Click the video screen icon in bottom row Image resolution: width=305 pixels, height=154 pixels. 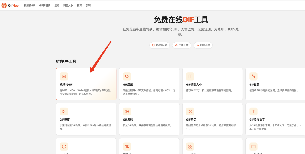tap(253, 147)
